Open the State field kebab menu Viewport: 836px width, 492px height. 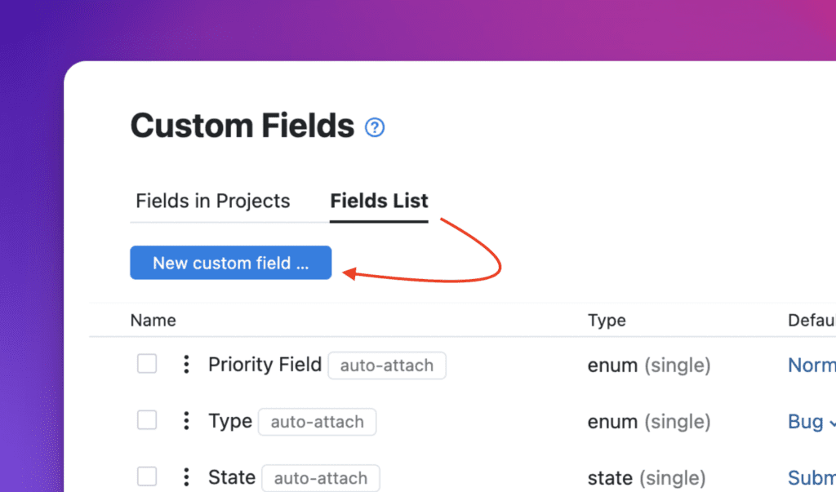[186, 477]
